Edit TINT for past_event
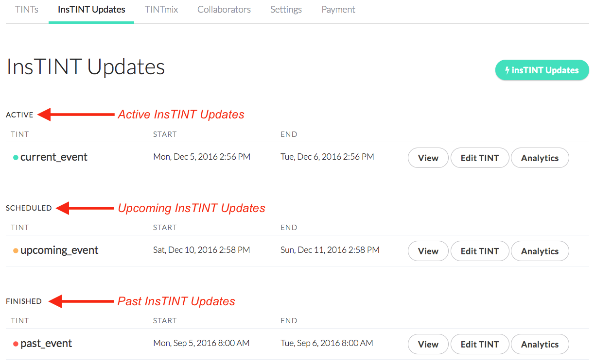Viewport: 595px width, 364px height. (480, 344)
